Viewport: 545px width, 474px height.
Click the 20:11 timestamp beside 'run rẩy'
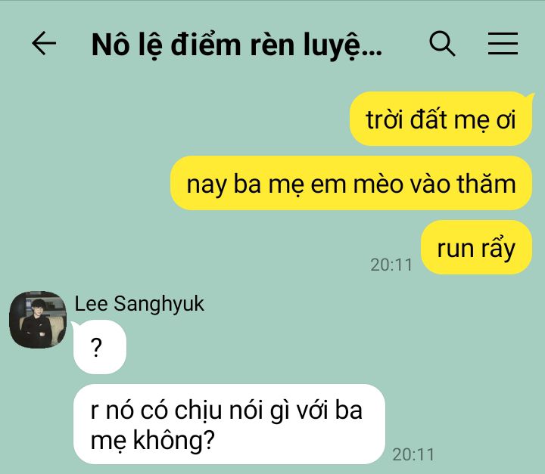pyautogui.click(x=391, y=265)
